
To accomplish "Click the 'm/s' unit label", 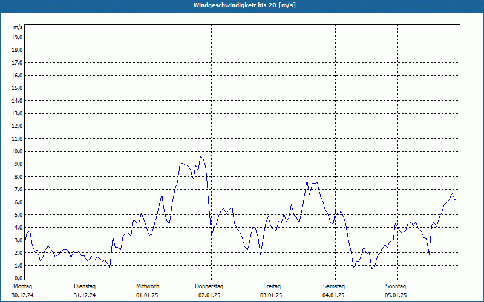I will tap(18, 27).
